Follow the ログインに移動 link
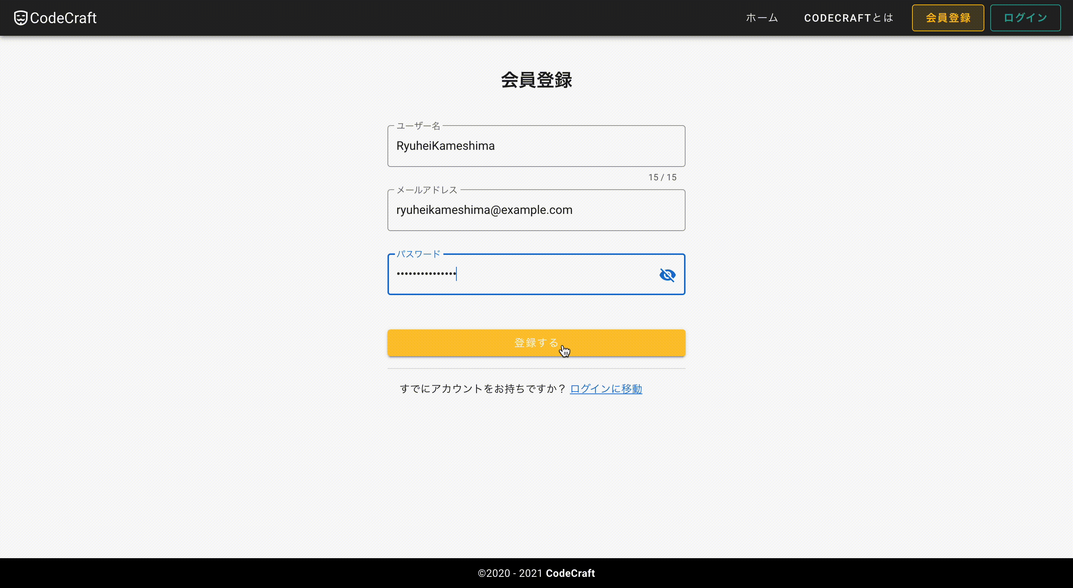 pos(606,389)
